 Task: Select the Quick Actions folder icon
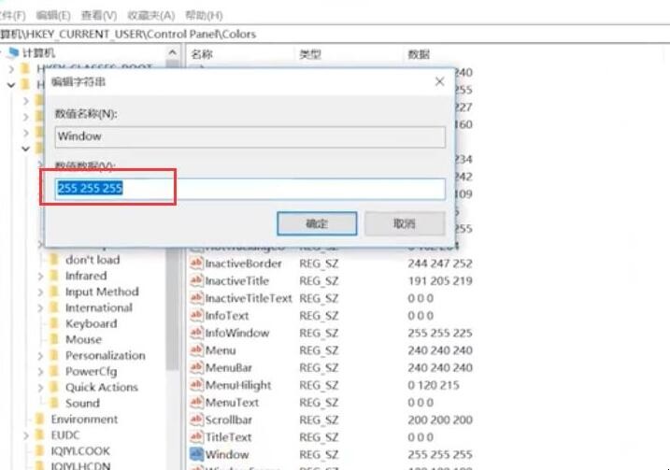pos(54,387)
